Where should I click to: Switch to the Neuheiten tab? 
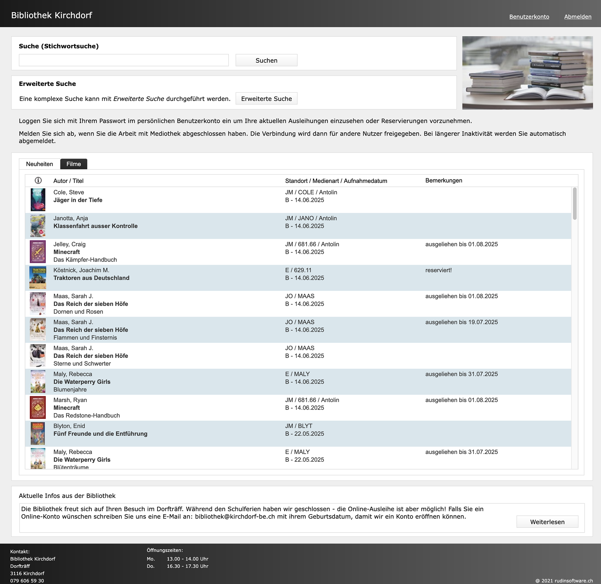pos(39,164)
